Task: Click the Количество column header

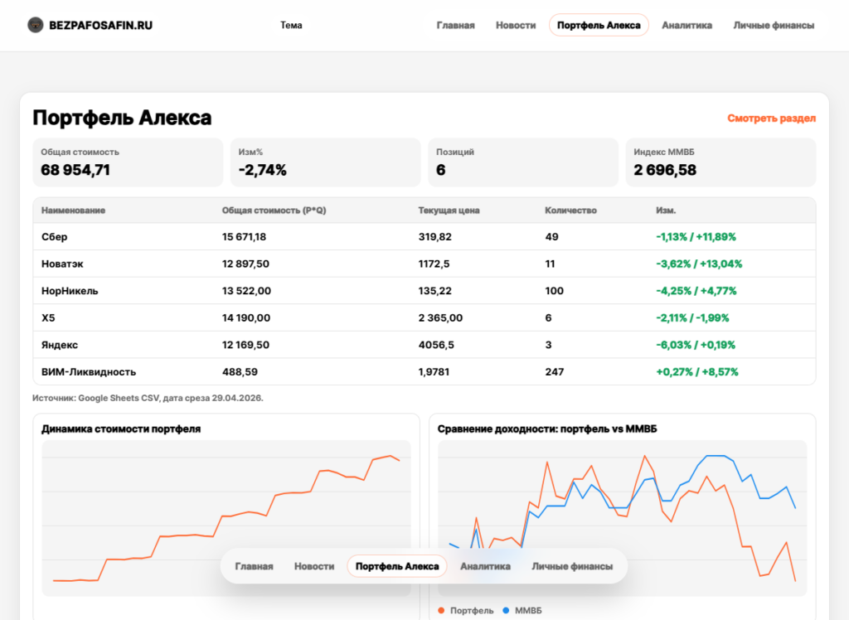Action: pos(570,210)
